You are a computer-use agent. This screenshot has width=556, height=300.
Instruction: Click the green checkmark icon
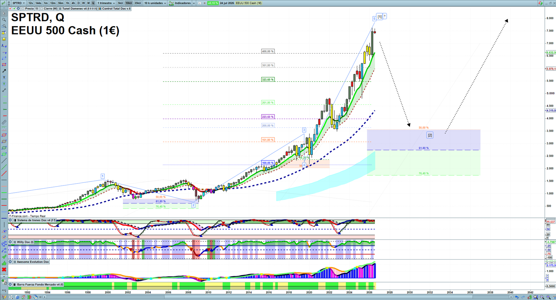(x=4, y=257)
